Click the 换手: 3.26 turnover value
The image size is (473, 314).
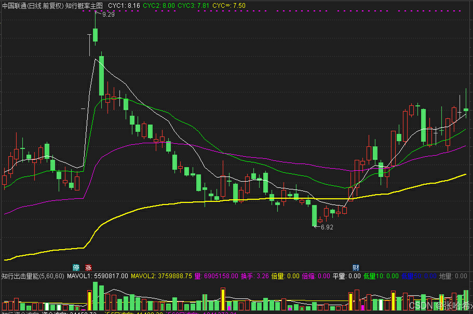tap(255, 276)
